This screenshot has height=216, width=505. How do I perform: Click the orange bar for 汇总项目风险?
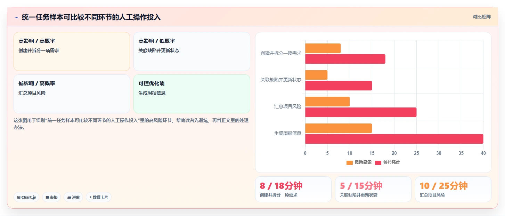327,102
